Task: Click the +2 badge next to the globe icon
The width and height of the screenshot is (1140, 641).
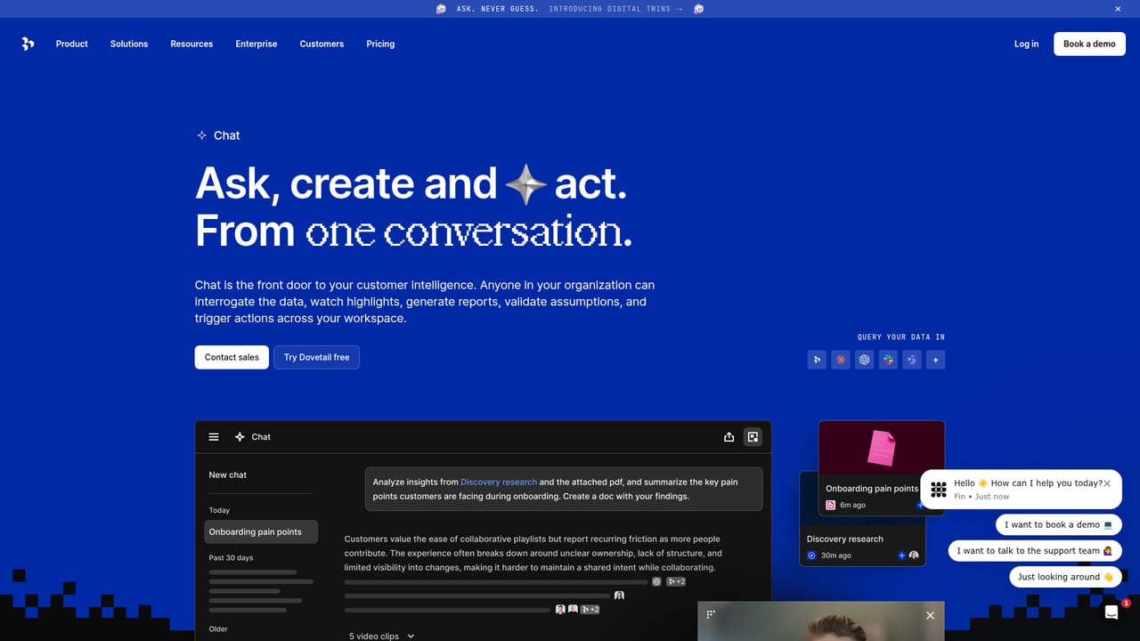Action: tap(677, 581)
